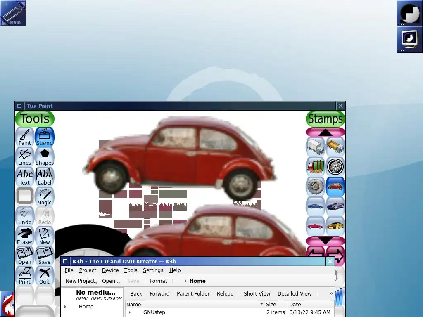Viewport: 423px width, 317px height.
Task: Pick the red convertible stamp
Action: point(315,226)
